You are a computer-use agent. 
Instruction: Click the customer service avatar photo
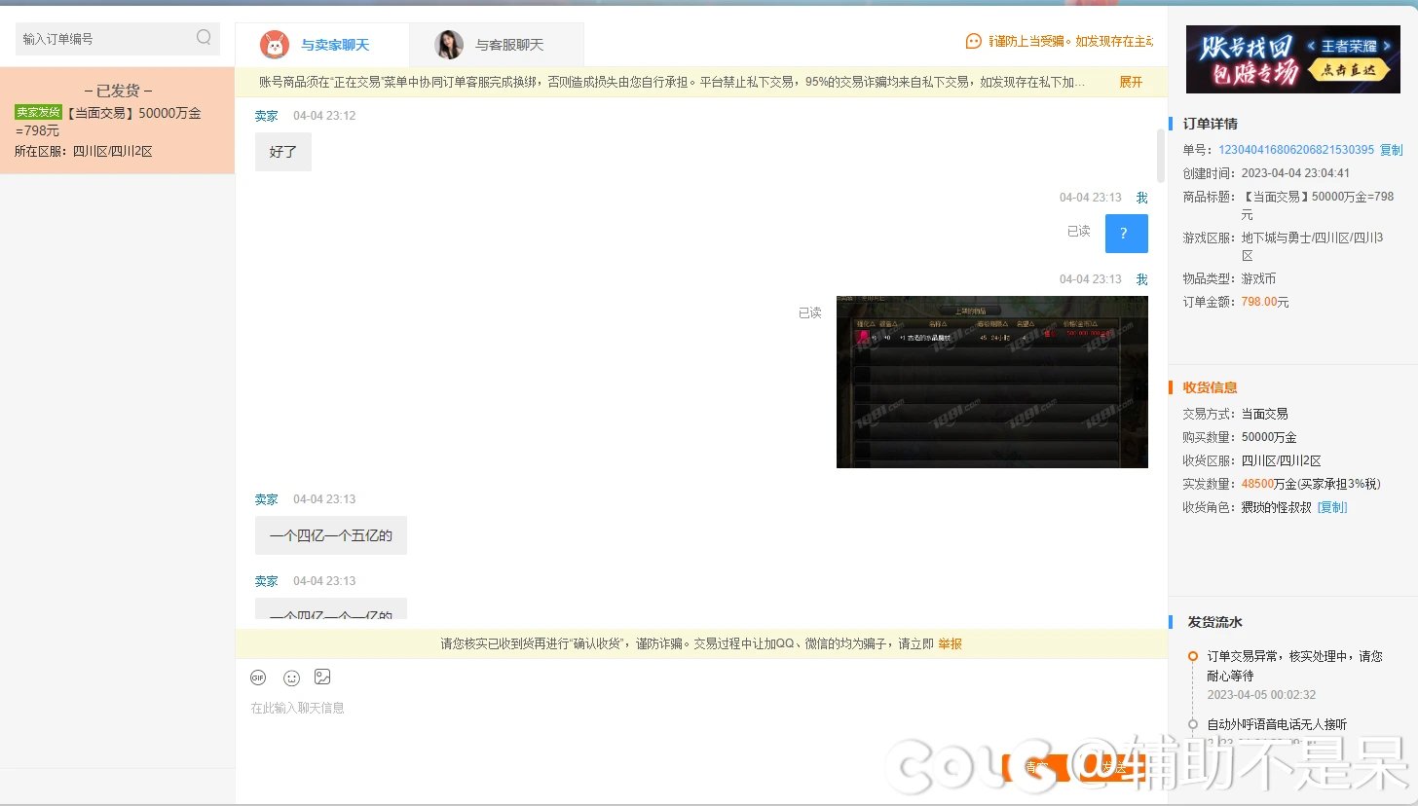(x=449, y=45)
